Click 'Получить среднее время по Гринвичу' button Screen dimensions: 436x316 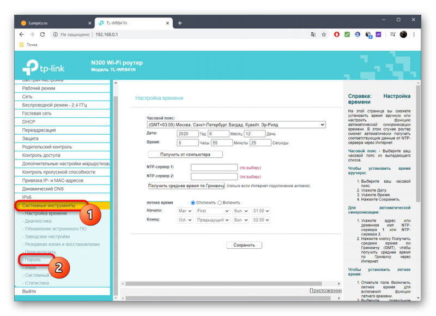click(x=186, y=186)
